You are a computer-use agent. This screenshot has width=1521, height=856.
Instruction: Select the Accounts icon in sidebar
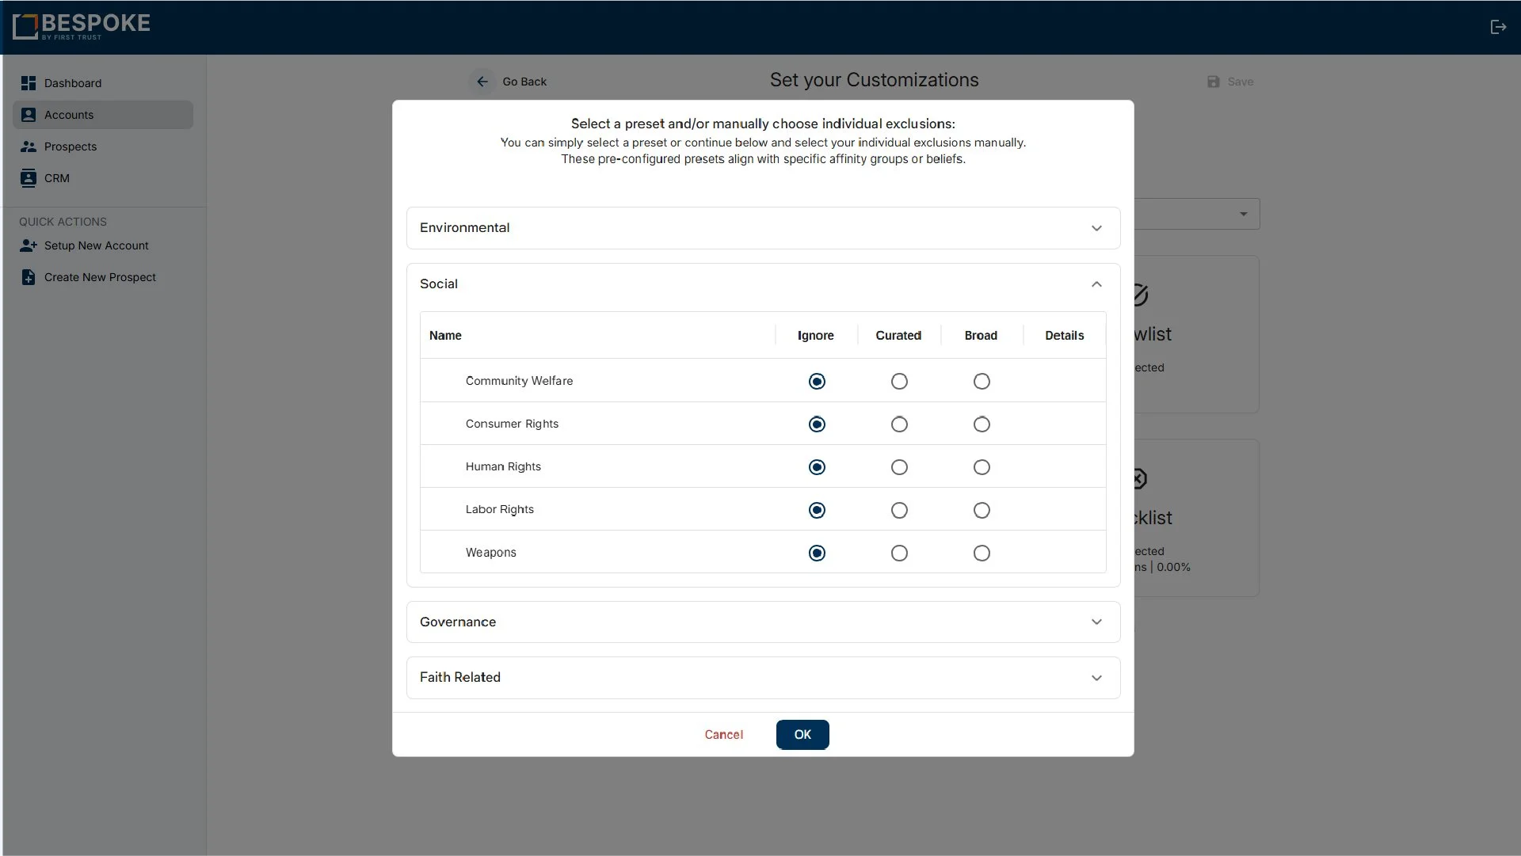[29, 114]
